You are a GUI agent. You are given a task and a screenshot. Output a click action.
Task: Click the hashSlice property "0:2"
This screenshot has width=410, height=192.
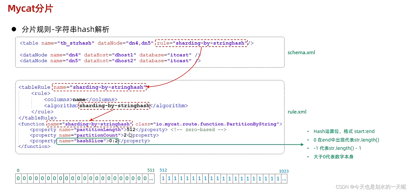point(113,141)
